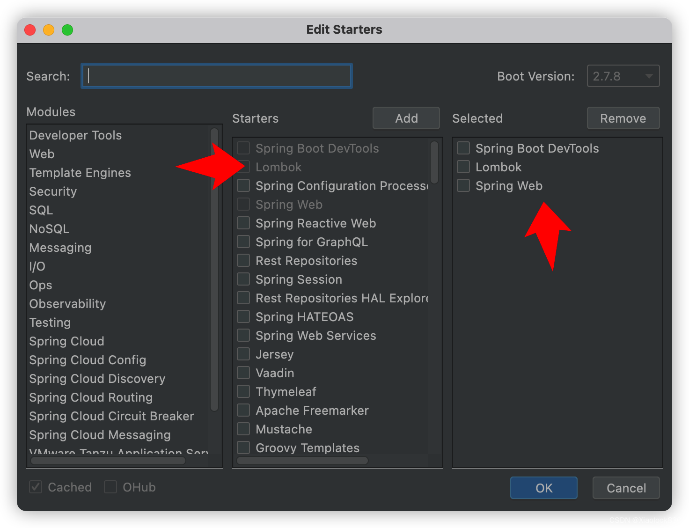Click Modules list vertical scrollbar
This screenshot has width=689, height=528.
pos(214,270)
